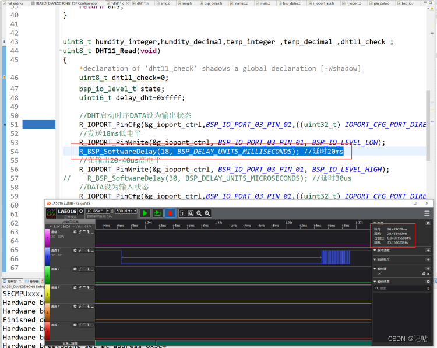
Task: Open KingstVIS hamburger menu
Action: coord(427,213)
